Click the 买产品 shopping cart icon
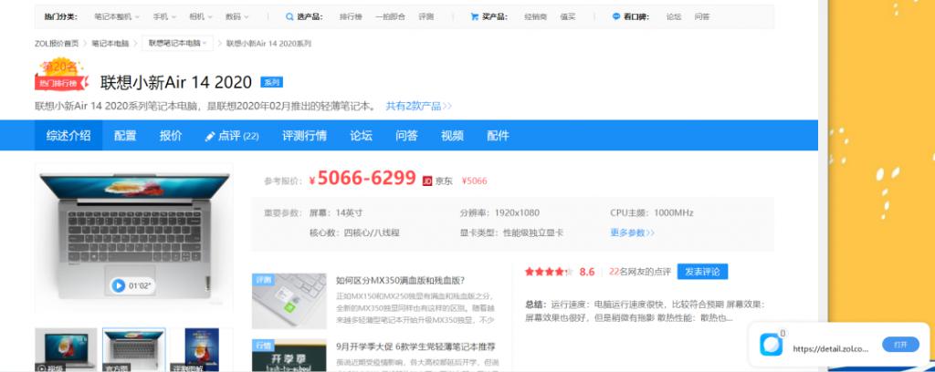935x372 pixels. pos(475,16)
